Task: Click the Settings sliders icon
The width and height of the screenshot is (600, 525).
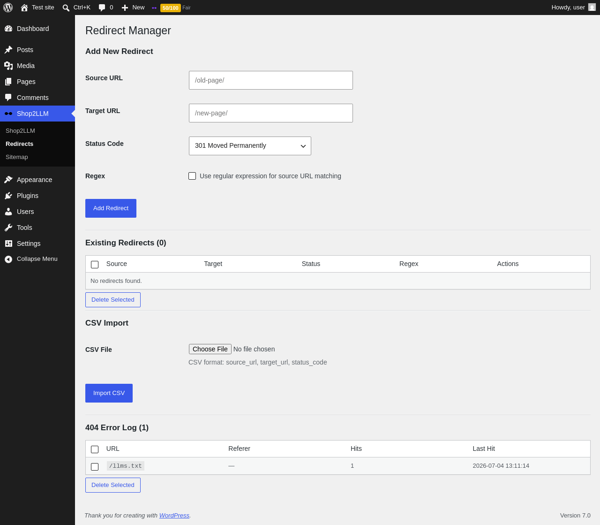Action: pyautogui.click(x=8, y=243)
